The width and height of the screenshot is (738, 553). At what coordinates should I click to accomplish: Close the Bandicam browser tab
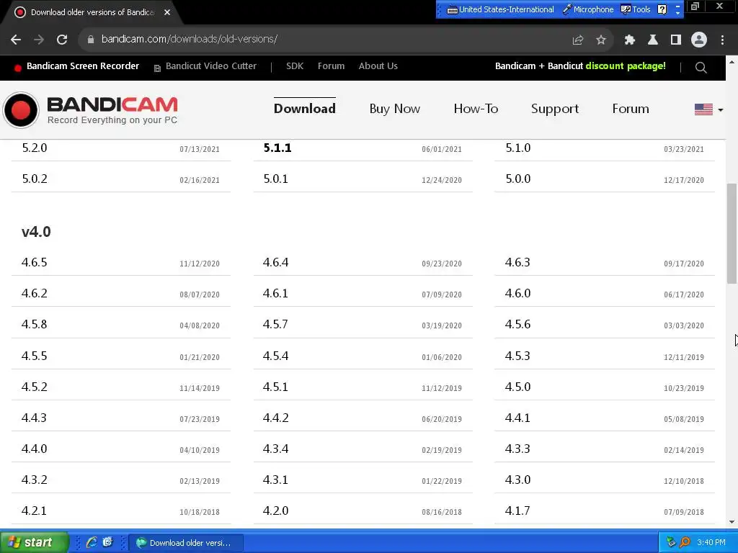tap(167, 13)
